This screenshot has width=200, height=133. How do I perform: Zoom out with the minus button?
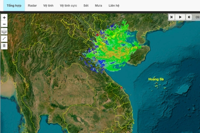pyautogui.click(x=4, y=24)
